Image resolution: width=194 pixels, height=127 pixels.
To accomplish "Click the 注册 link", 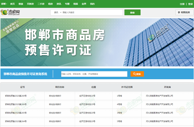I will pos(182,4).
